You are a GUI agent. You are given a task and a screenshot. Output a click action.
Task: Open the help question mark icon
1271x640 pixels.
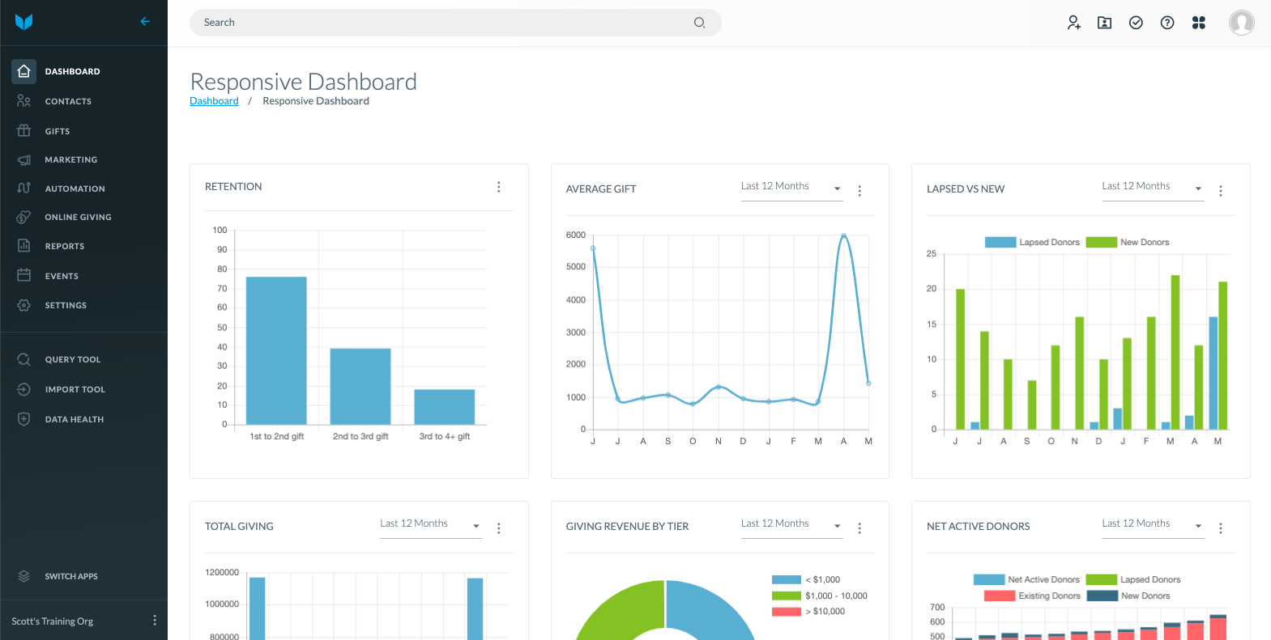coord(1167,23)
